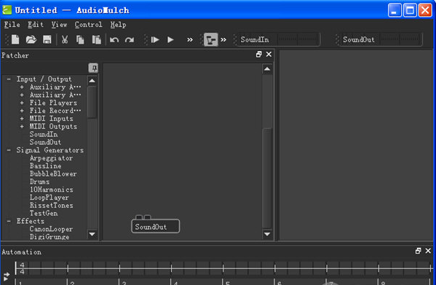The image size is (436, 285).
Task: Collapse the Input / Output tree group
Action: 9,79
